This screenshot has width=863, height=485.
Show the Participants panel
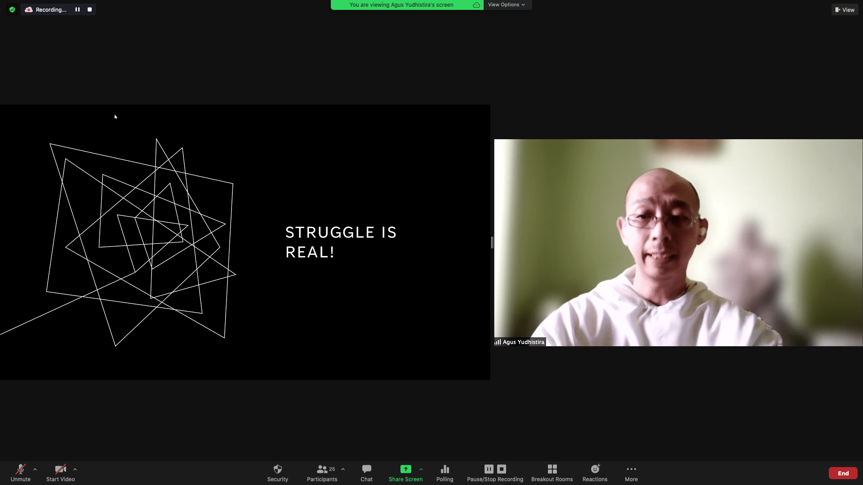click(322, 472)
